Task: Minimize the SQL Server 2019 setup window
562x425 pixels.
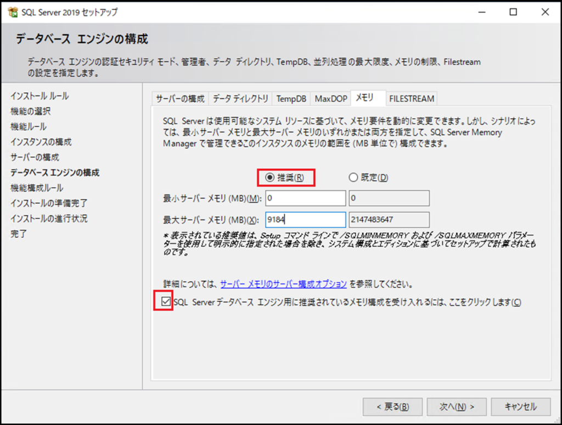Action: (x=482, y=12)
